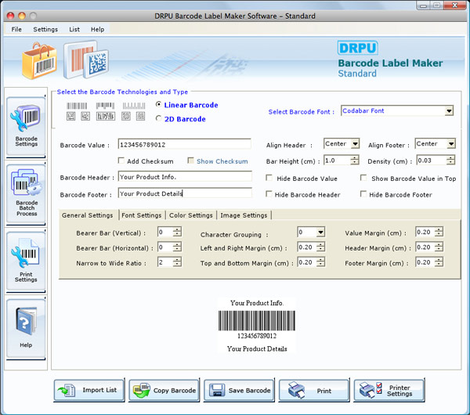This screenshot has width=470, height=415.
Task: Check Hide Barcode Footer
Action: click(363, 194)
